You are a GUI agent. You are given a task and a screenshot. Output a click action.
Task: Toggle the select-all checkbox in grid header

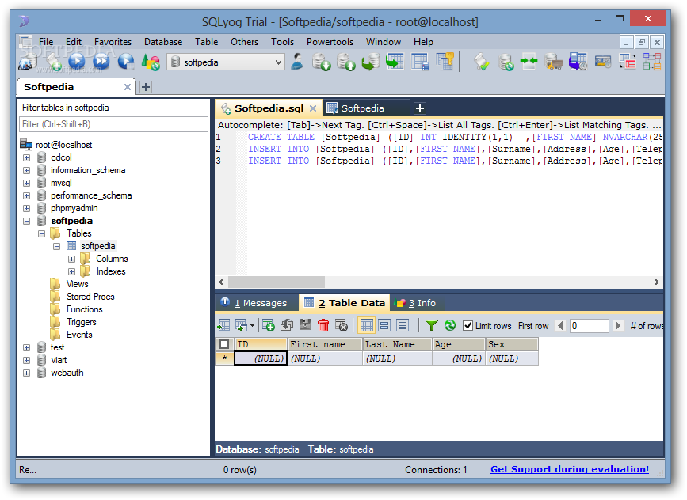coord(224,344)
